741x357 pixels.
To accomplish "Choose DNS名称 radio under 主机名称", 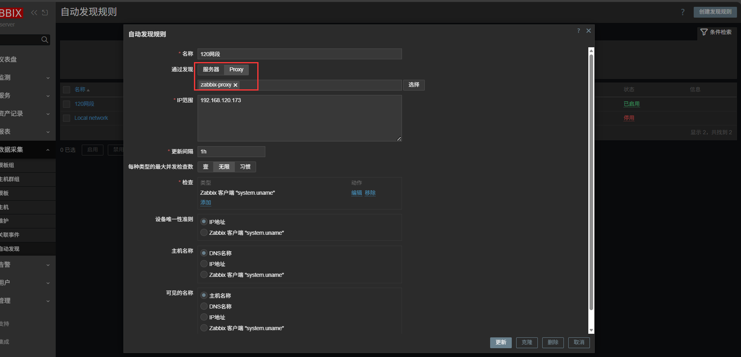I will click(x=204, y=253).
